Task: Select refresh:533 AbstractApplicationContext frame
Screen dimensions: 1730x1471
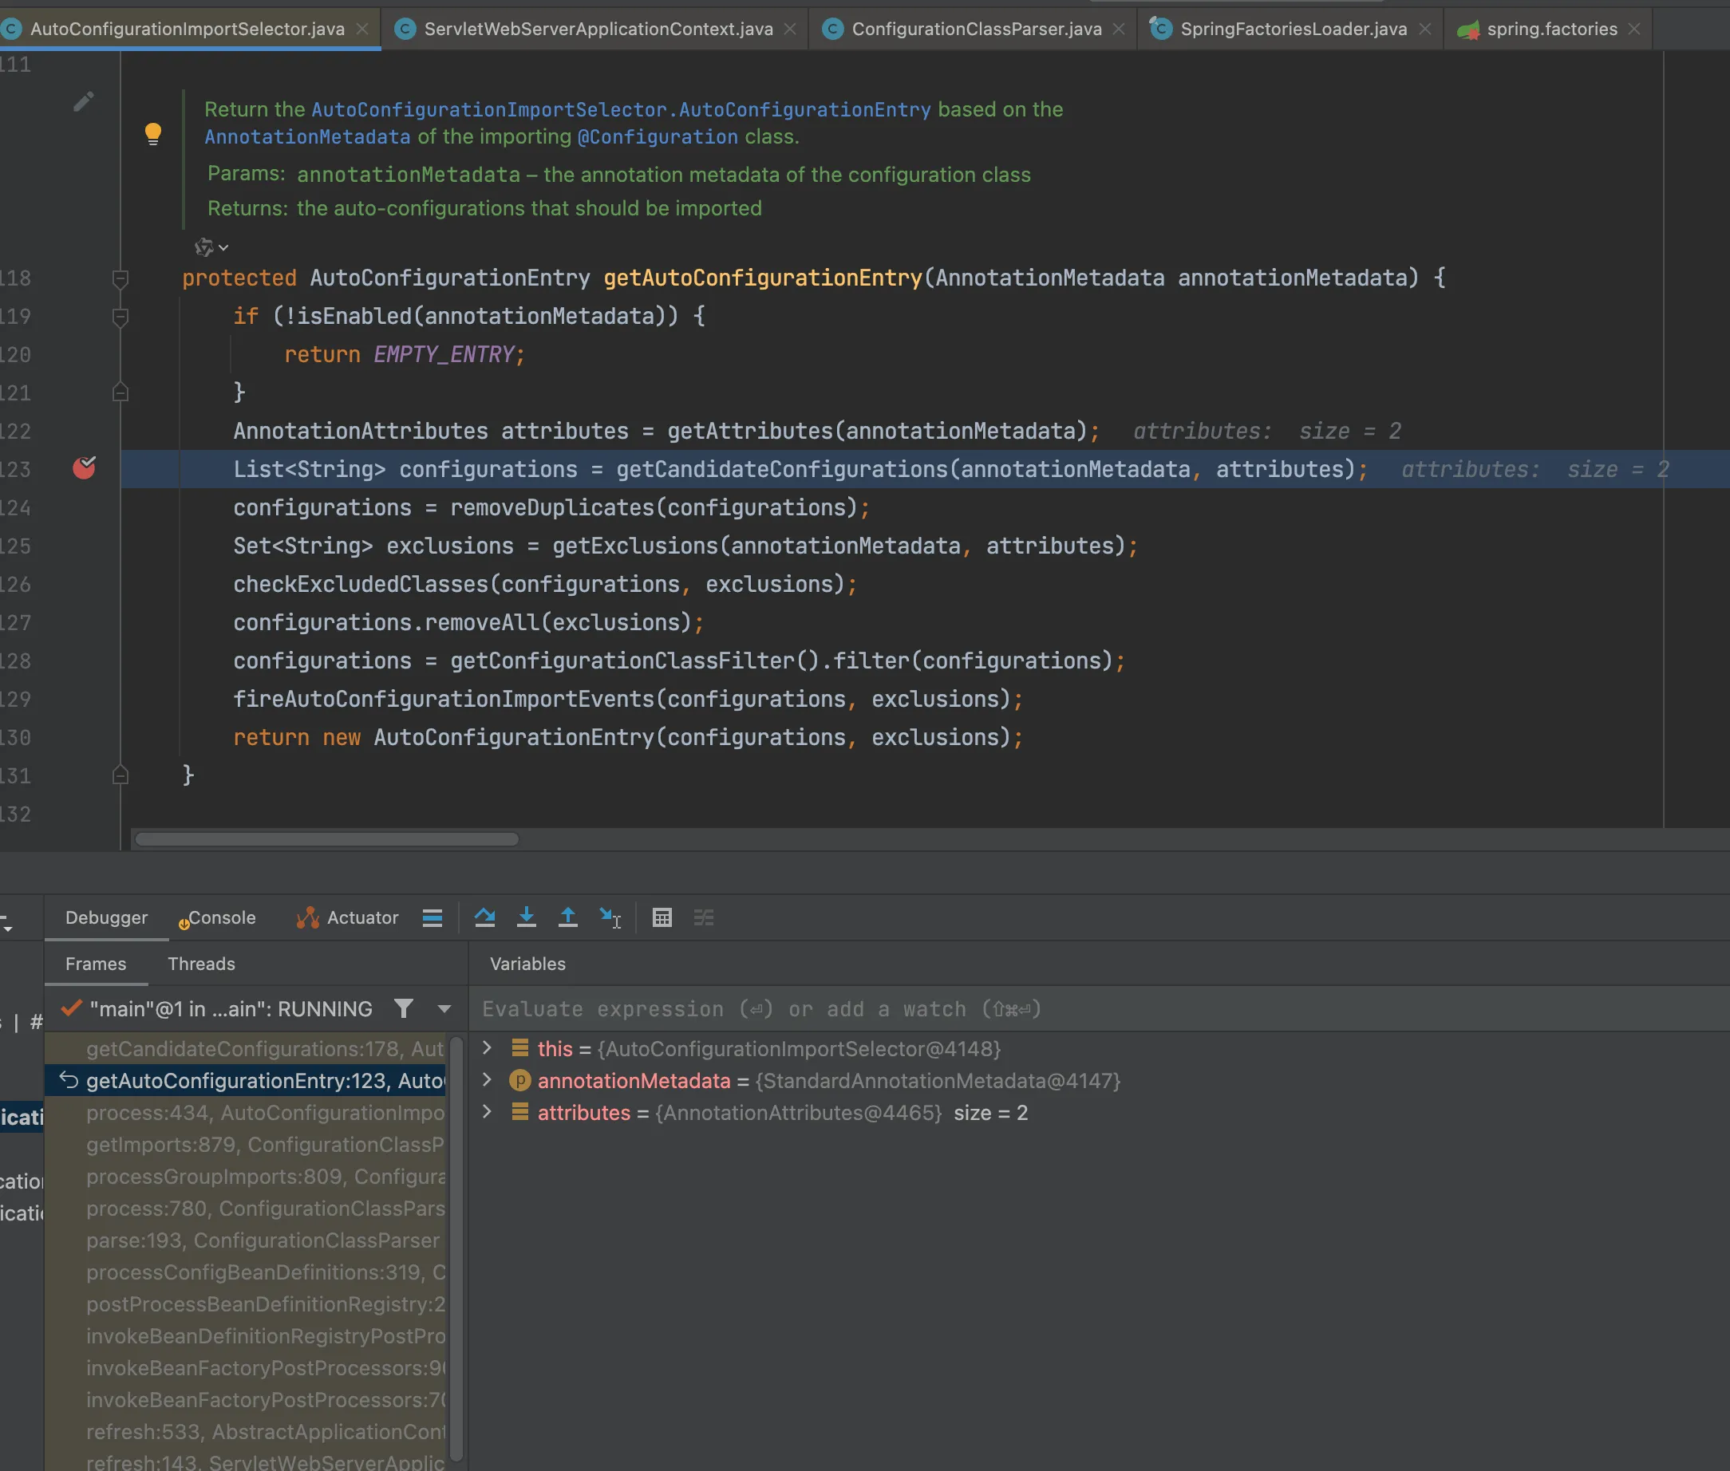Action: (x=247, y=1432)
